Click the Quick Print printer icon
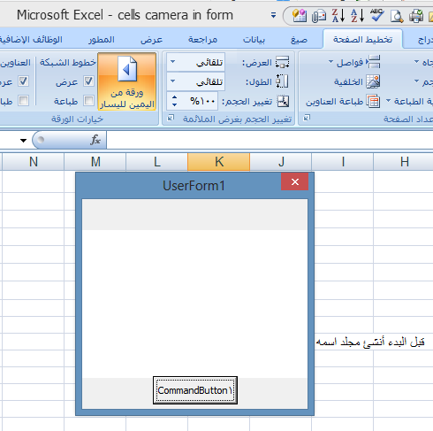 coord(416,16)
